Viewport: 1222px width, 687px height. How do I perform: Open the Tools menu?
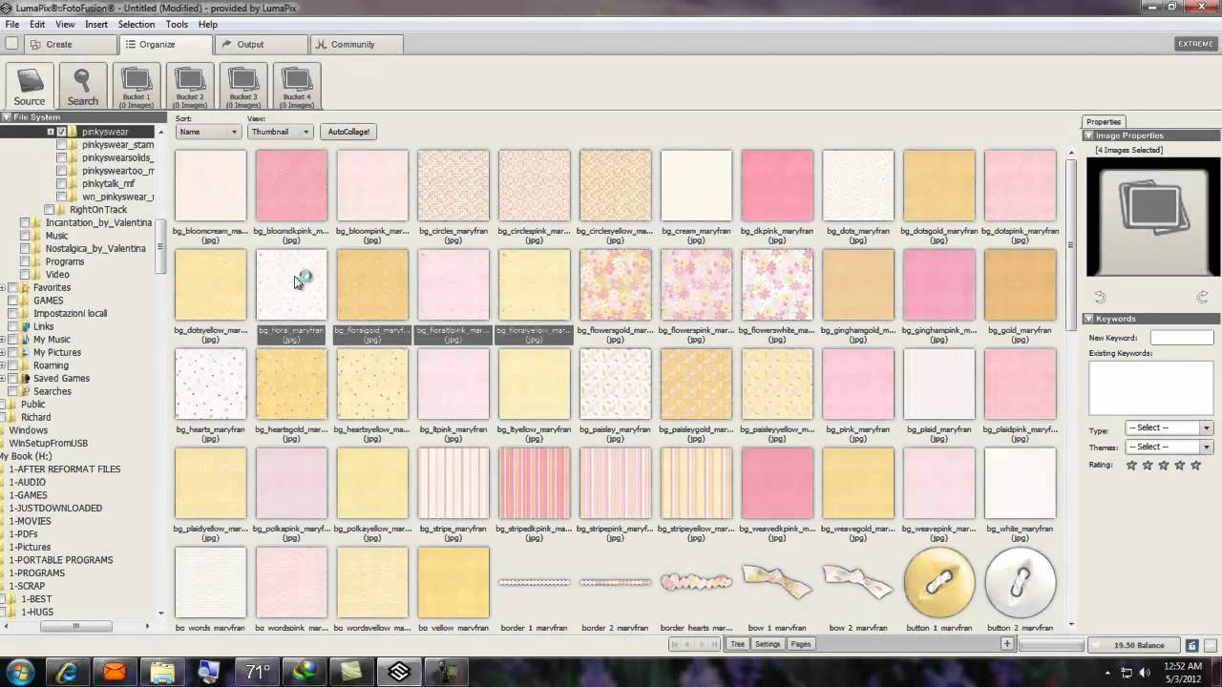[x=177, y=24]
